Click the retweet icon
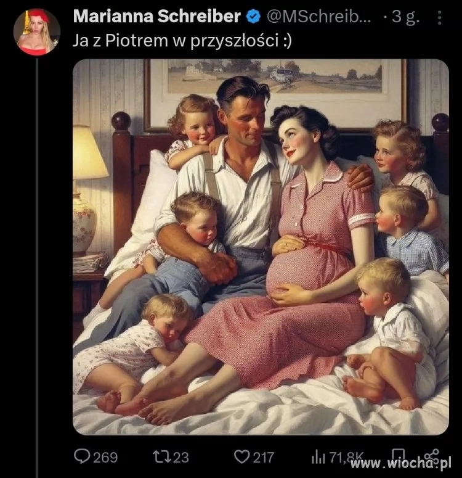The height and width of the screenshot is (478, 462). [161, 457]
